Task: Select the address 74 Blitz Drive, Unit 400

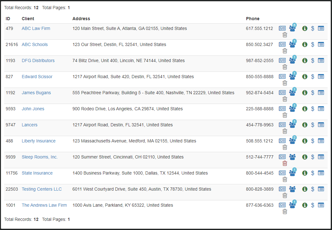Action: (x=129, y=60)
